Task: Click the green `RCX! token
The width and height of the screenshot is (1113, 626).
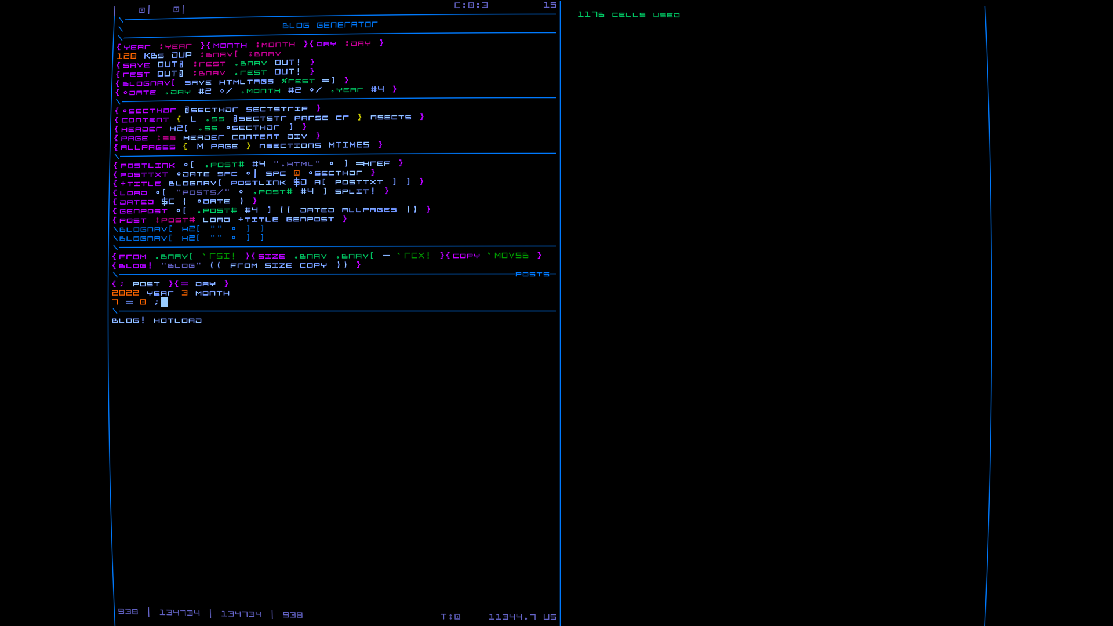Action: coord(413,256)
